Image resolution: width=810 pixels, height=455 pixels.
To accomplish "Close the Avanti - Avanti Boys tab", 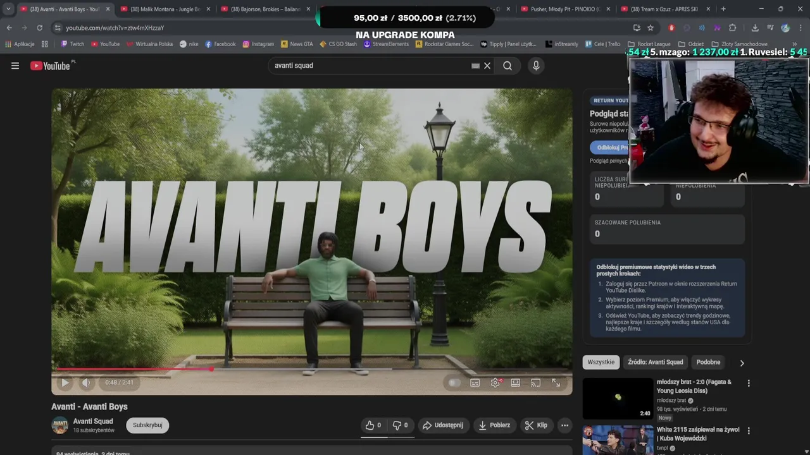I will coord(108,9).
